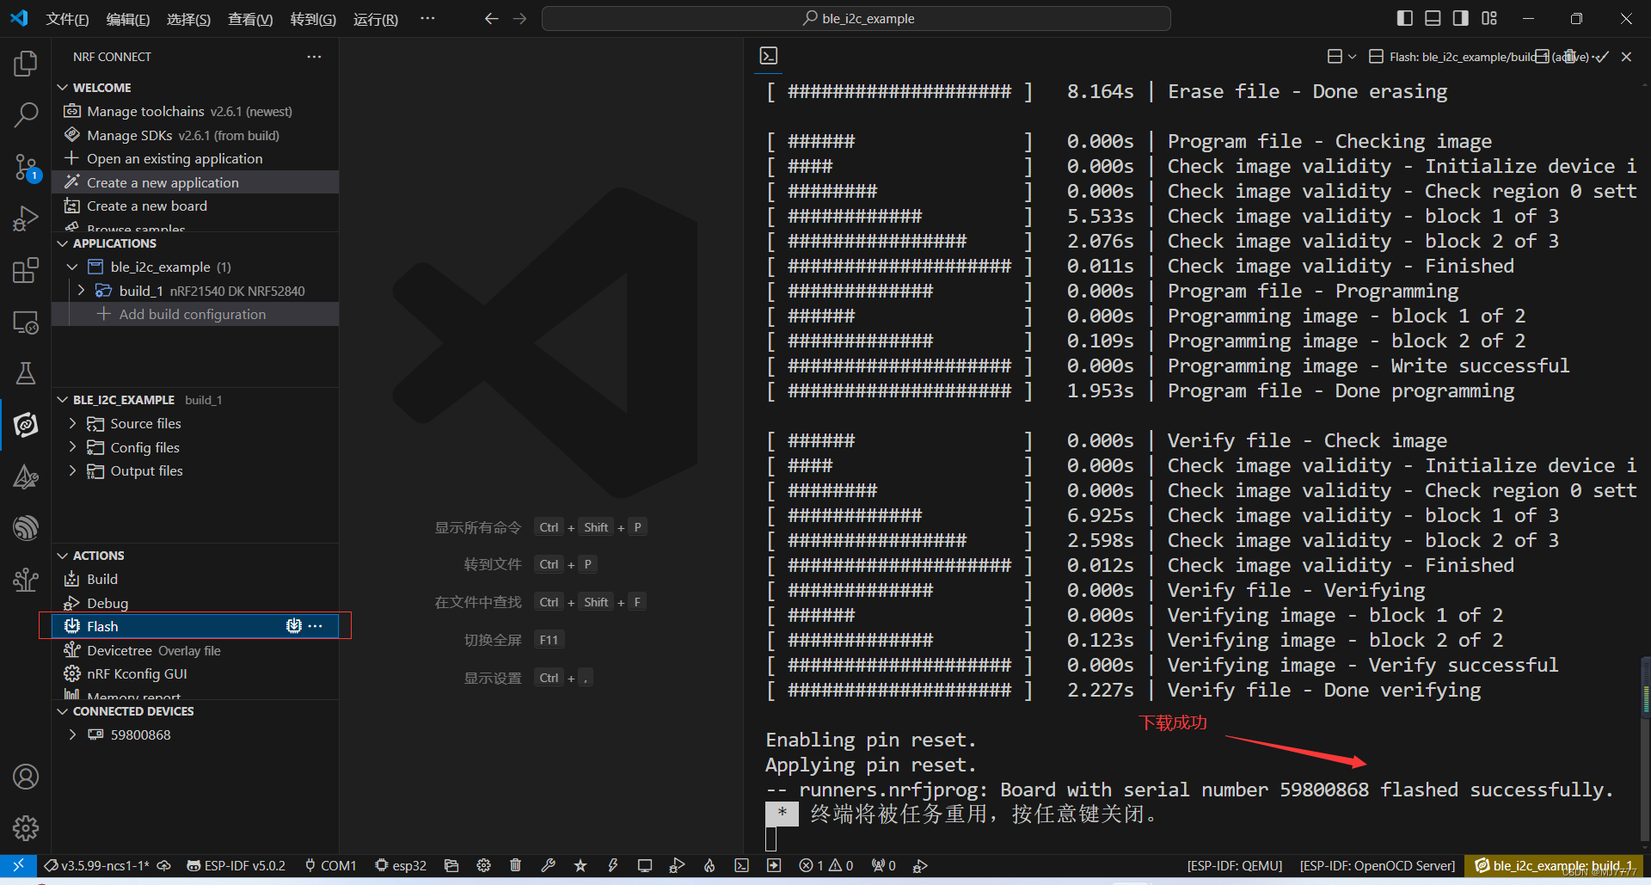Image resolution: width=1651 pixels, height=885 pixels.
Task: Open the Testing flask icon
Action: coord(26,372)
